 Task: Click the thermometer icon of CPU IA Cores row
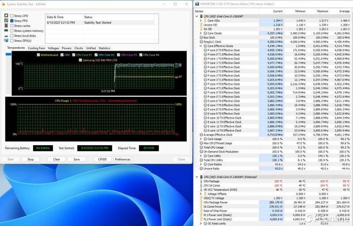click(201, 185)
